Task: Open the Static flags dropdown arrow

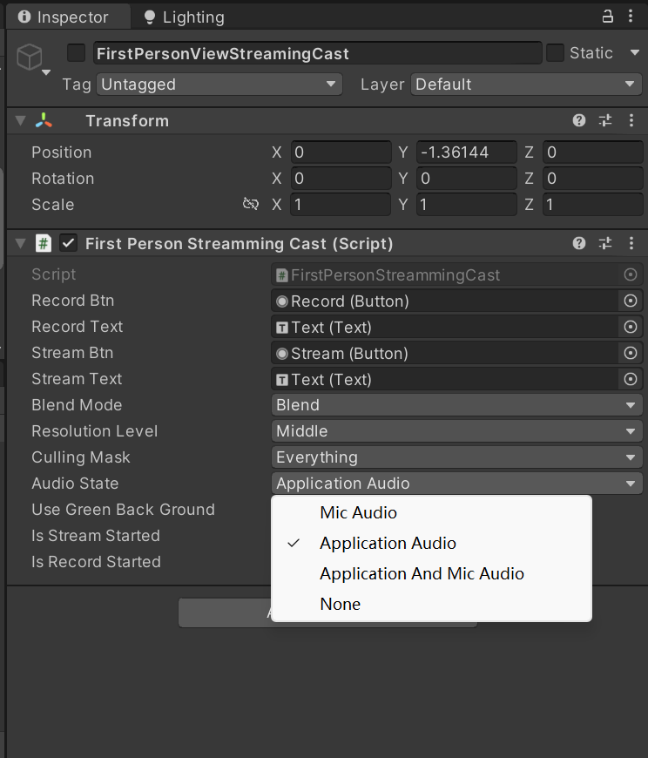Action: pos(634,52)
